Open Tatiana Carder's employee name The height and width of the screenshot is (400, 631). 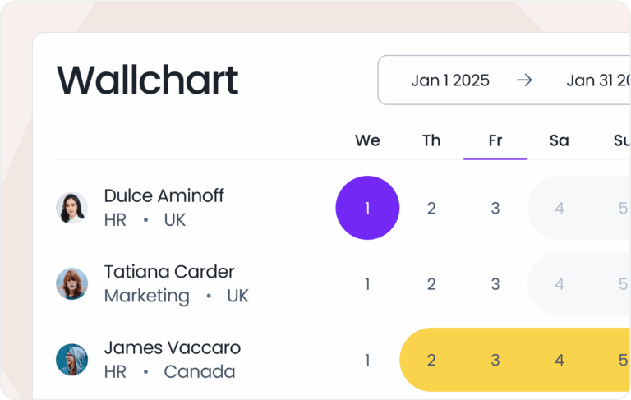tap(169, 272)
